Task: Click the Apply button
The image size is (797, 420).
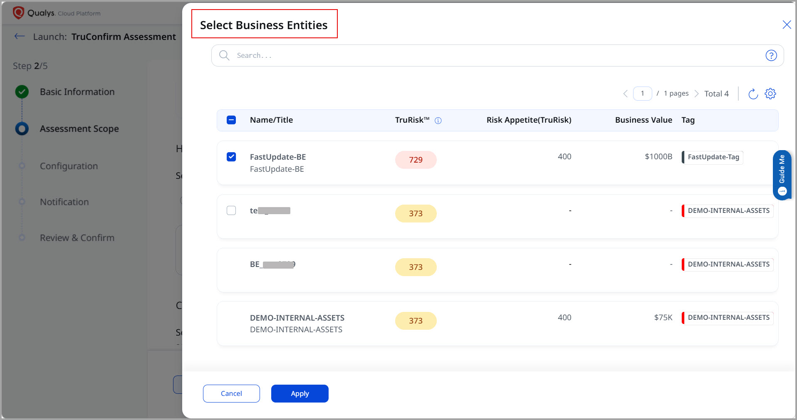Action: [x=300, y=393]
